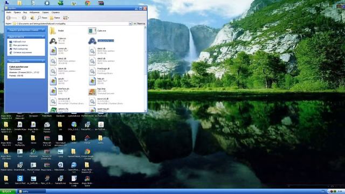
Task: Click the Up folder toolbar icon
Action: pyautogui.click(x=32, y=18)
